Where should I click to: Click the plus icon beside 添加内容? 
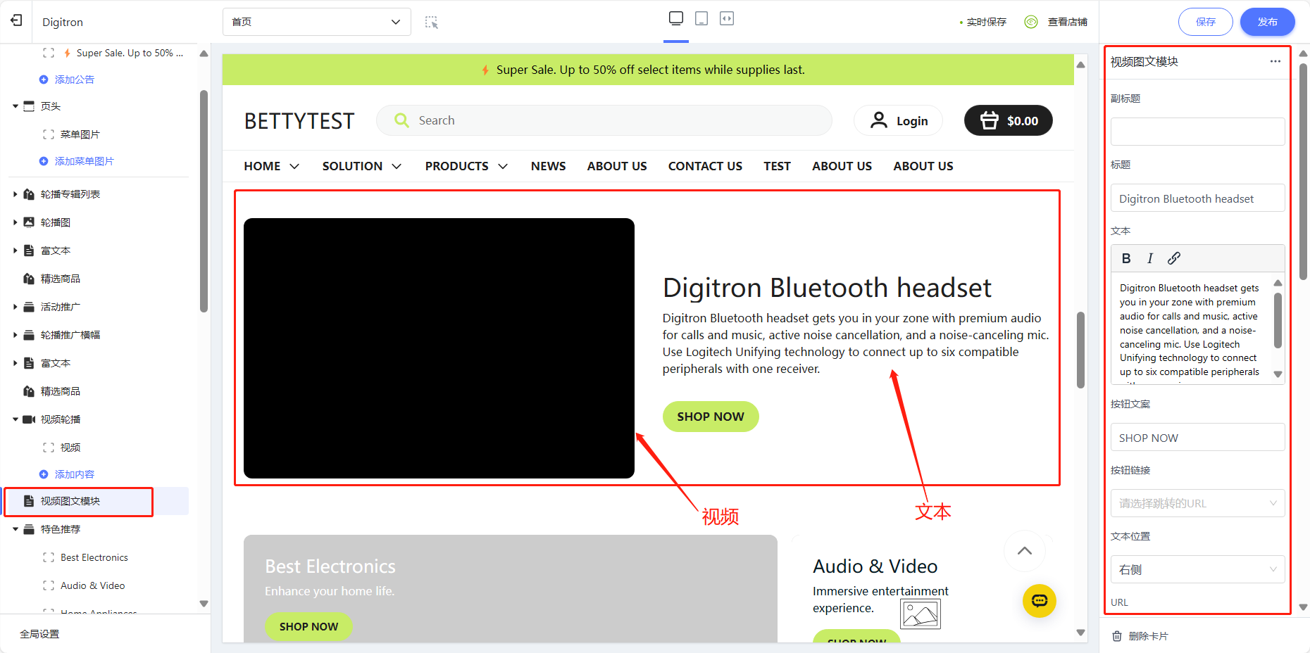coord(44,474)
